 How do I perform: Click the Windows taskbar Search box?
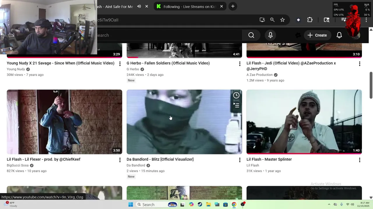click(x=157, y=205)
